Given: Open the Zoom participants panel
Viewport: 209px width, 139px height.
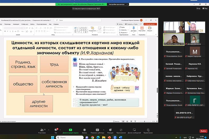Looking at the screenshot, I should [x=42, y=130].
